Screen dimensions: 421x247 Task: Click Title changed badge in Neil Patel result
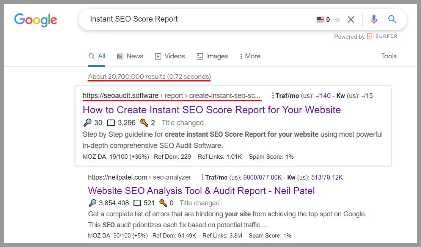[200, 203]
